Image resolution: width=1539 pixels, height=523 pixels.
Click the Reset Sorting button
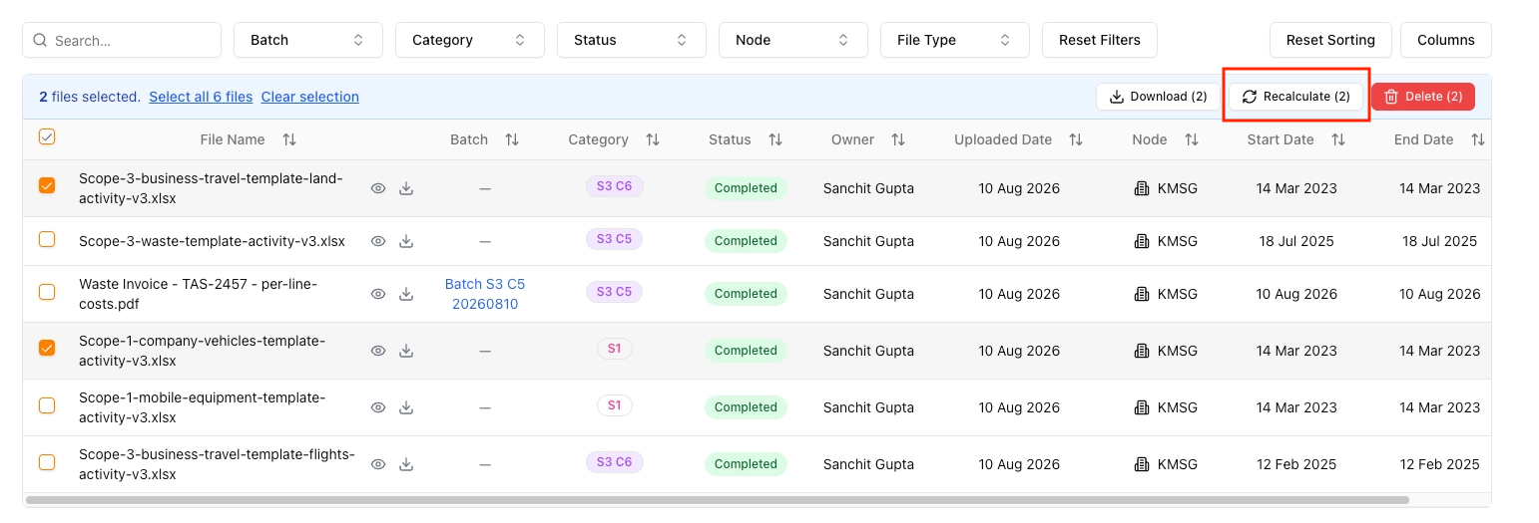[1330, 40]
